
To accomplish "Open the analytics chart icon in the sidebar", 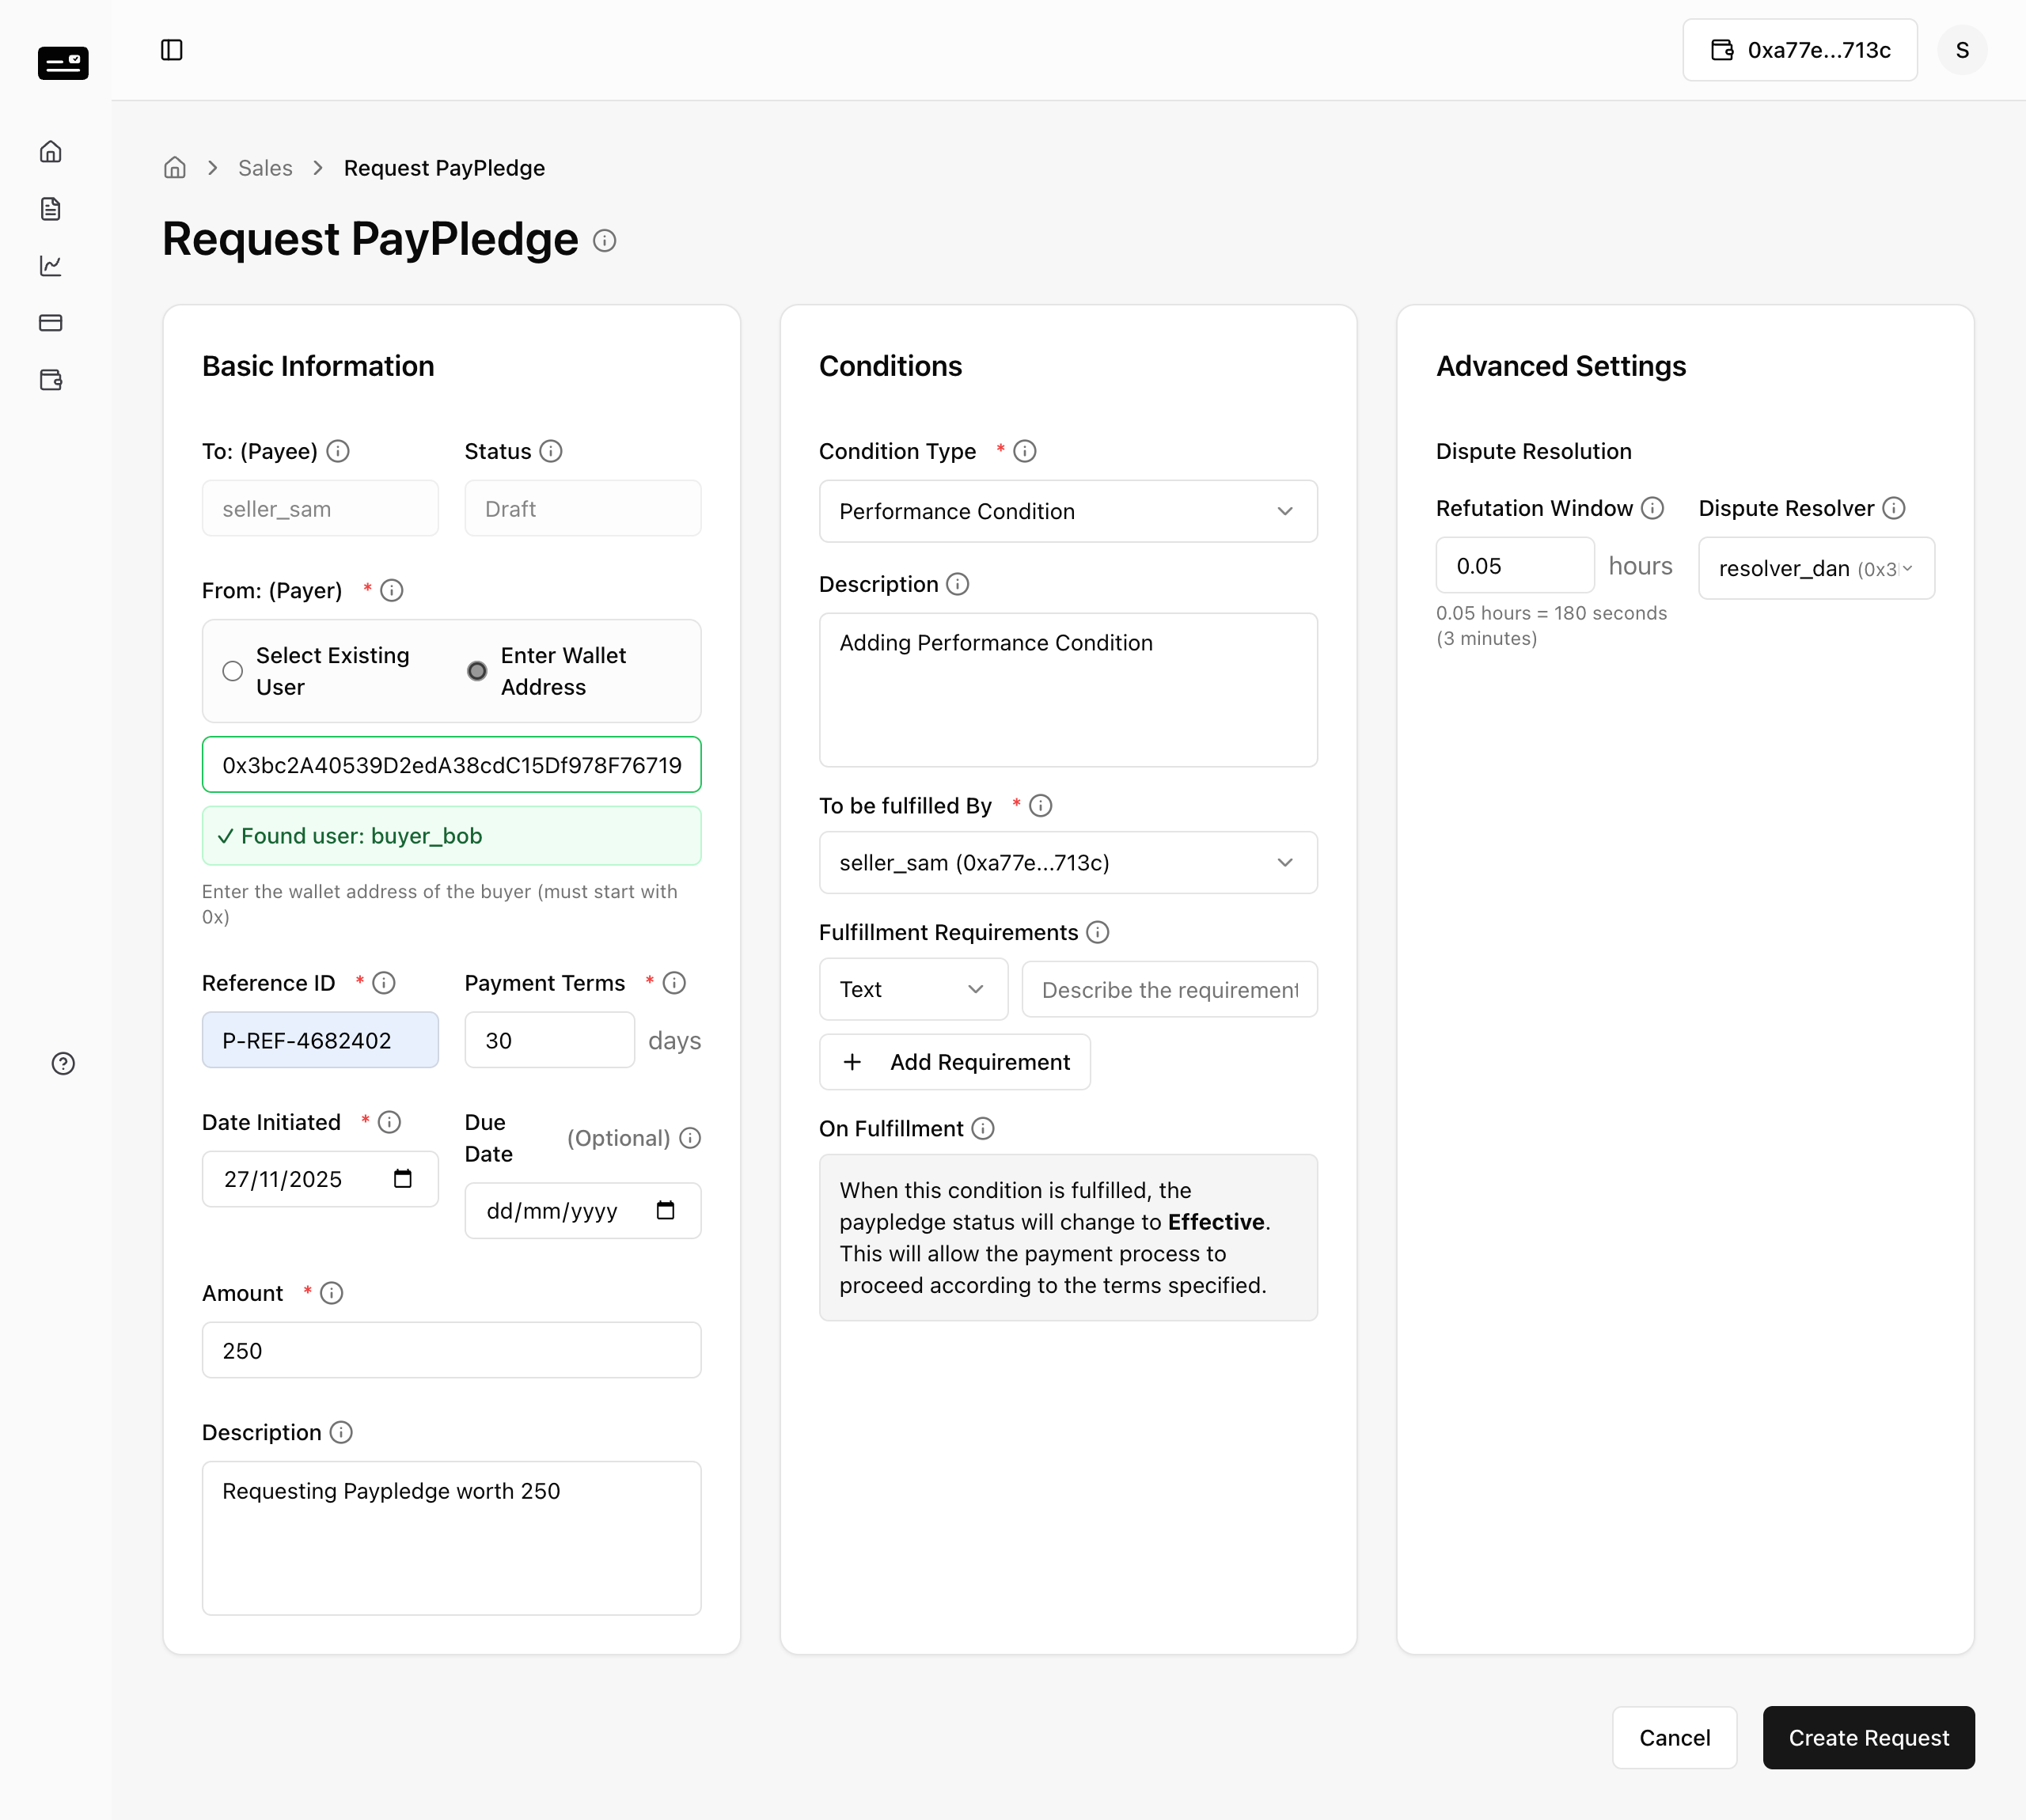I will pos(51,265).
